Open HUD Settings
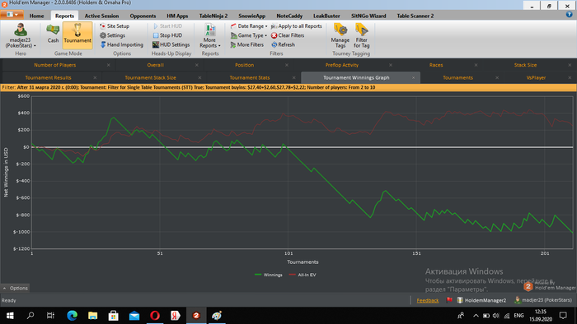Viewport: 577px width, 324px height. click(171, 44)
